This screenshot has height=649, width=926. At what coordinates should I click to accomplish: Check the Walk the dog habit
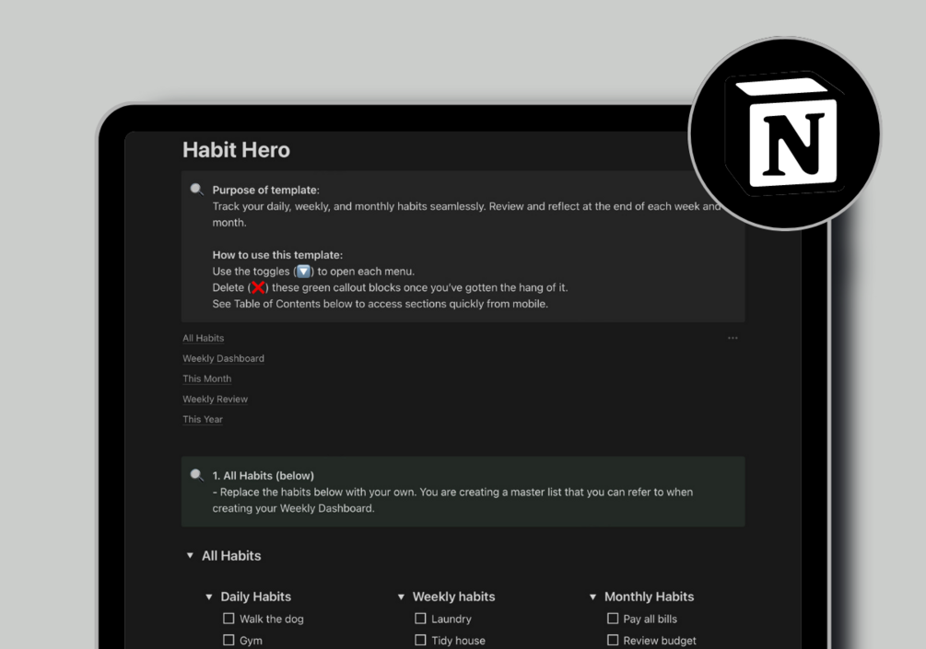coord(229,619)
